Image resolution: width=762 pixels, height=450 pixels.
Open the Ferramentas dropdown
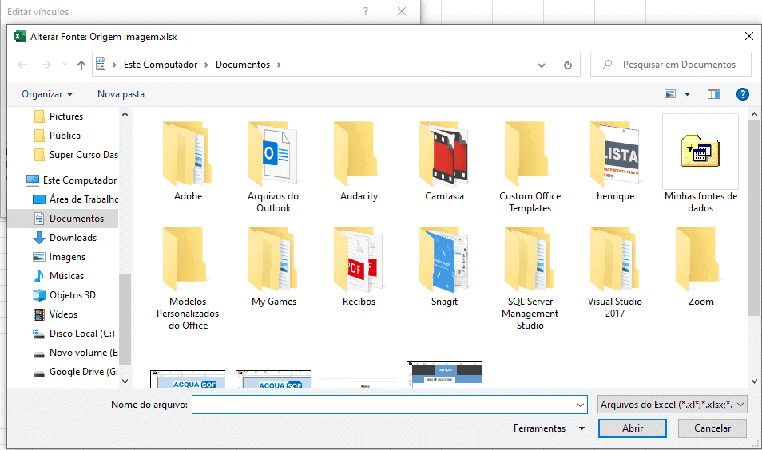(x=548, y=428)
